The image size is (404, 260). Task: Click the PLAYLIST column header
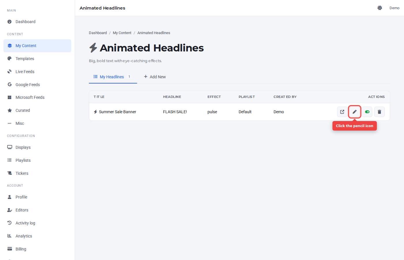click(x=247, y=97)
